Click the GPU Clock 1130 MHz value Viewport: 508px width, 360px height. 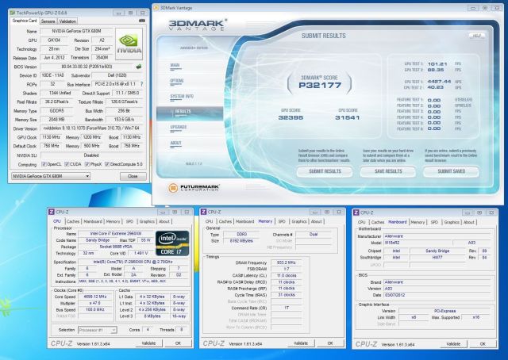(52, 137)
